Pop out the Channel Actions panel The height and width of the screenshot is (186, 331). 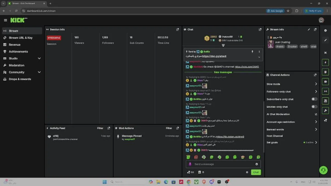pyautogui.click(x=315, y=75)
